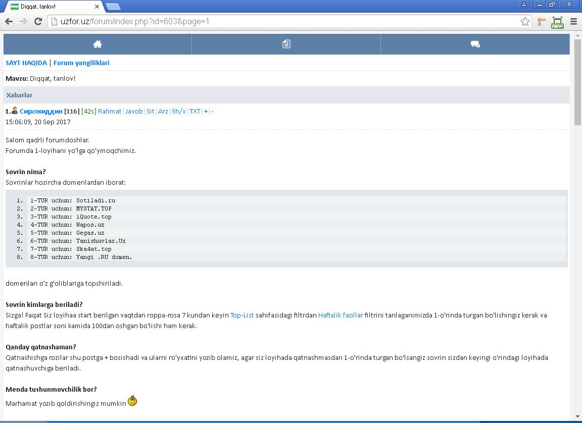
Task: Click the scrollbar down arrow
Action: (x=577, y=417)
